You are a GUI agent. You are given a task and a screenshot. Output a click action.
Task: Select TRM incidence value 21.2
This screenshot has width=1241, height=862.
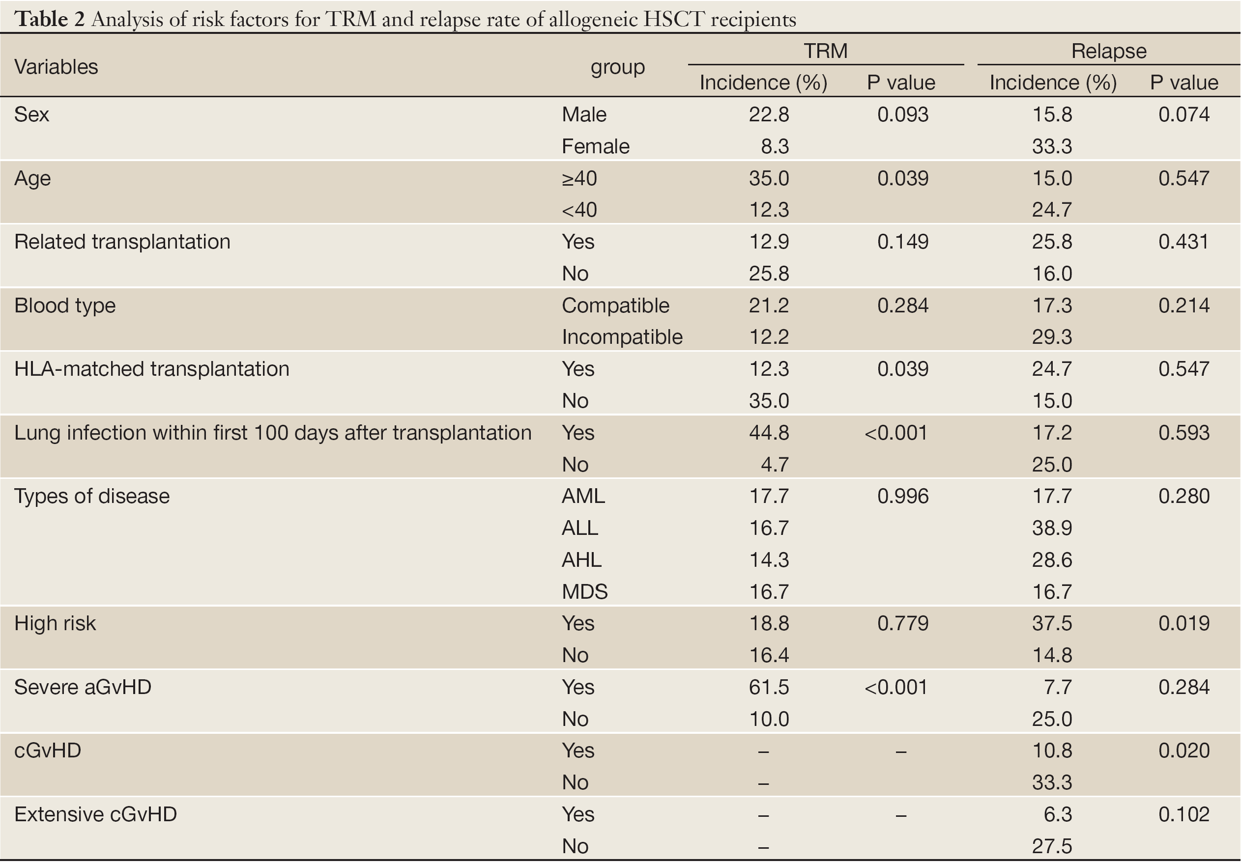tap(769, 305)
